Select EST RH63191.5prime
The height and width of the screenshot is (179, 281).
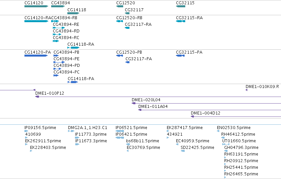(225, 157)
